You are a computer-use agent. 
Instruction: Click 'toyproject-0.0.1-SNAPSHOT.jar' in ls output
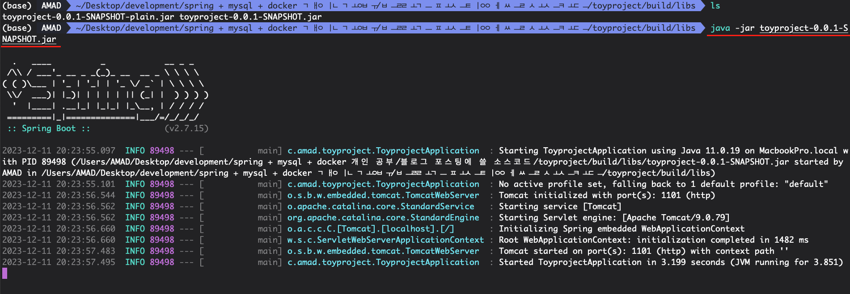pos(250,17)
